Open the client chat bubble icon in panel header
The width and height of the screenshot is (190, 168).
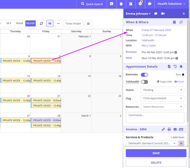click(156, 14)
